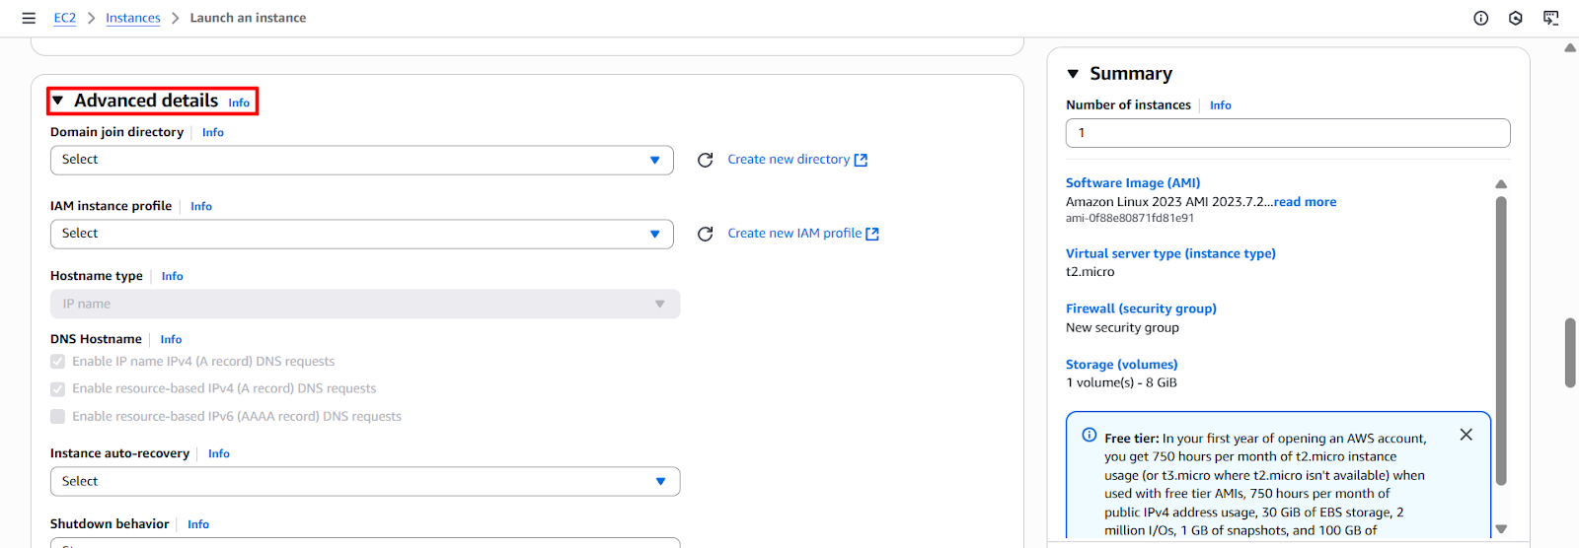The image size is (1579, 548).
Task: Click the Number of instances field
Action: pos(1288,133)
